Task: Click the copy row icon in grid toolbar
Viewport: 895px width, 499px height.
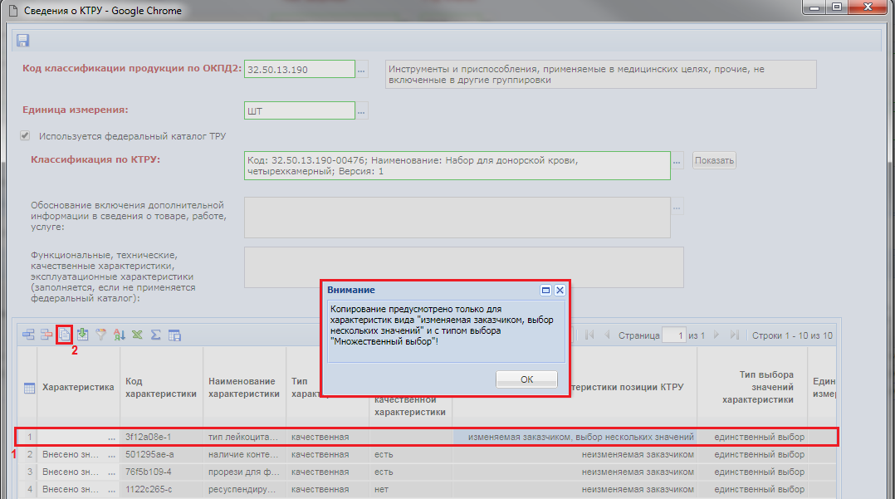Action: tap(65, 335)
